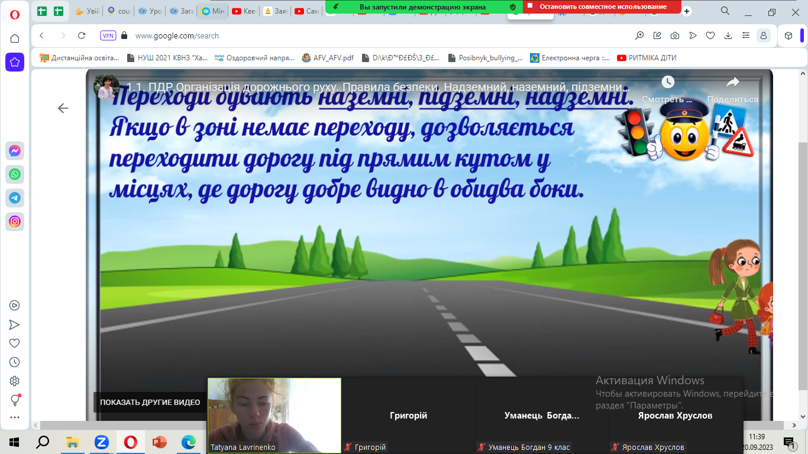Open WhatsApp in Opera sidebar

(x=15, y=174)
